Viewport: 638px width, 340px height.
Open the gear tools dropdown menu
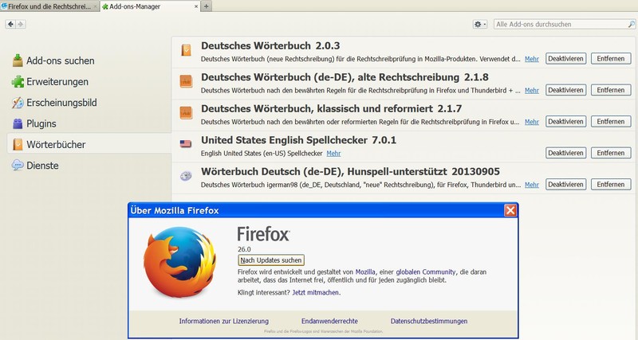click(x=480, y=25)
